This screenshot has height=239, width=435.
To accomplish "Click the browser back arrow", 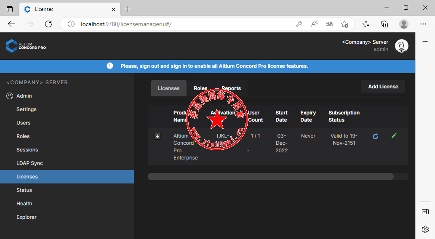I will 11,24.
